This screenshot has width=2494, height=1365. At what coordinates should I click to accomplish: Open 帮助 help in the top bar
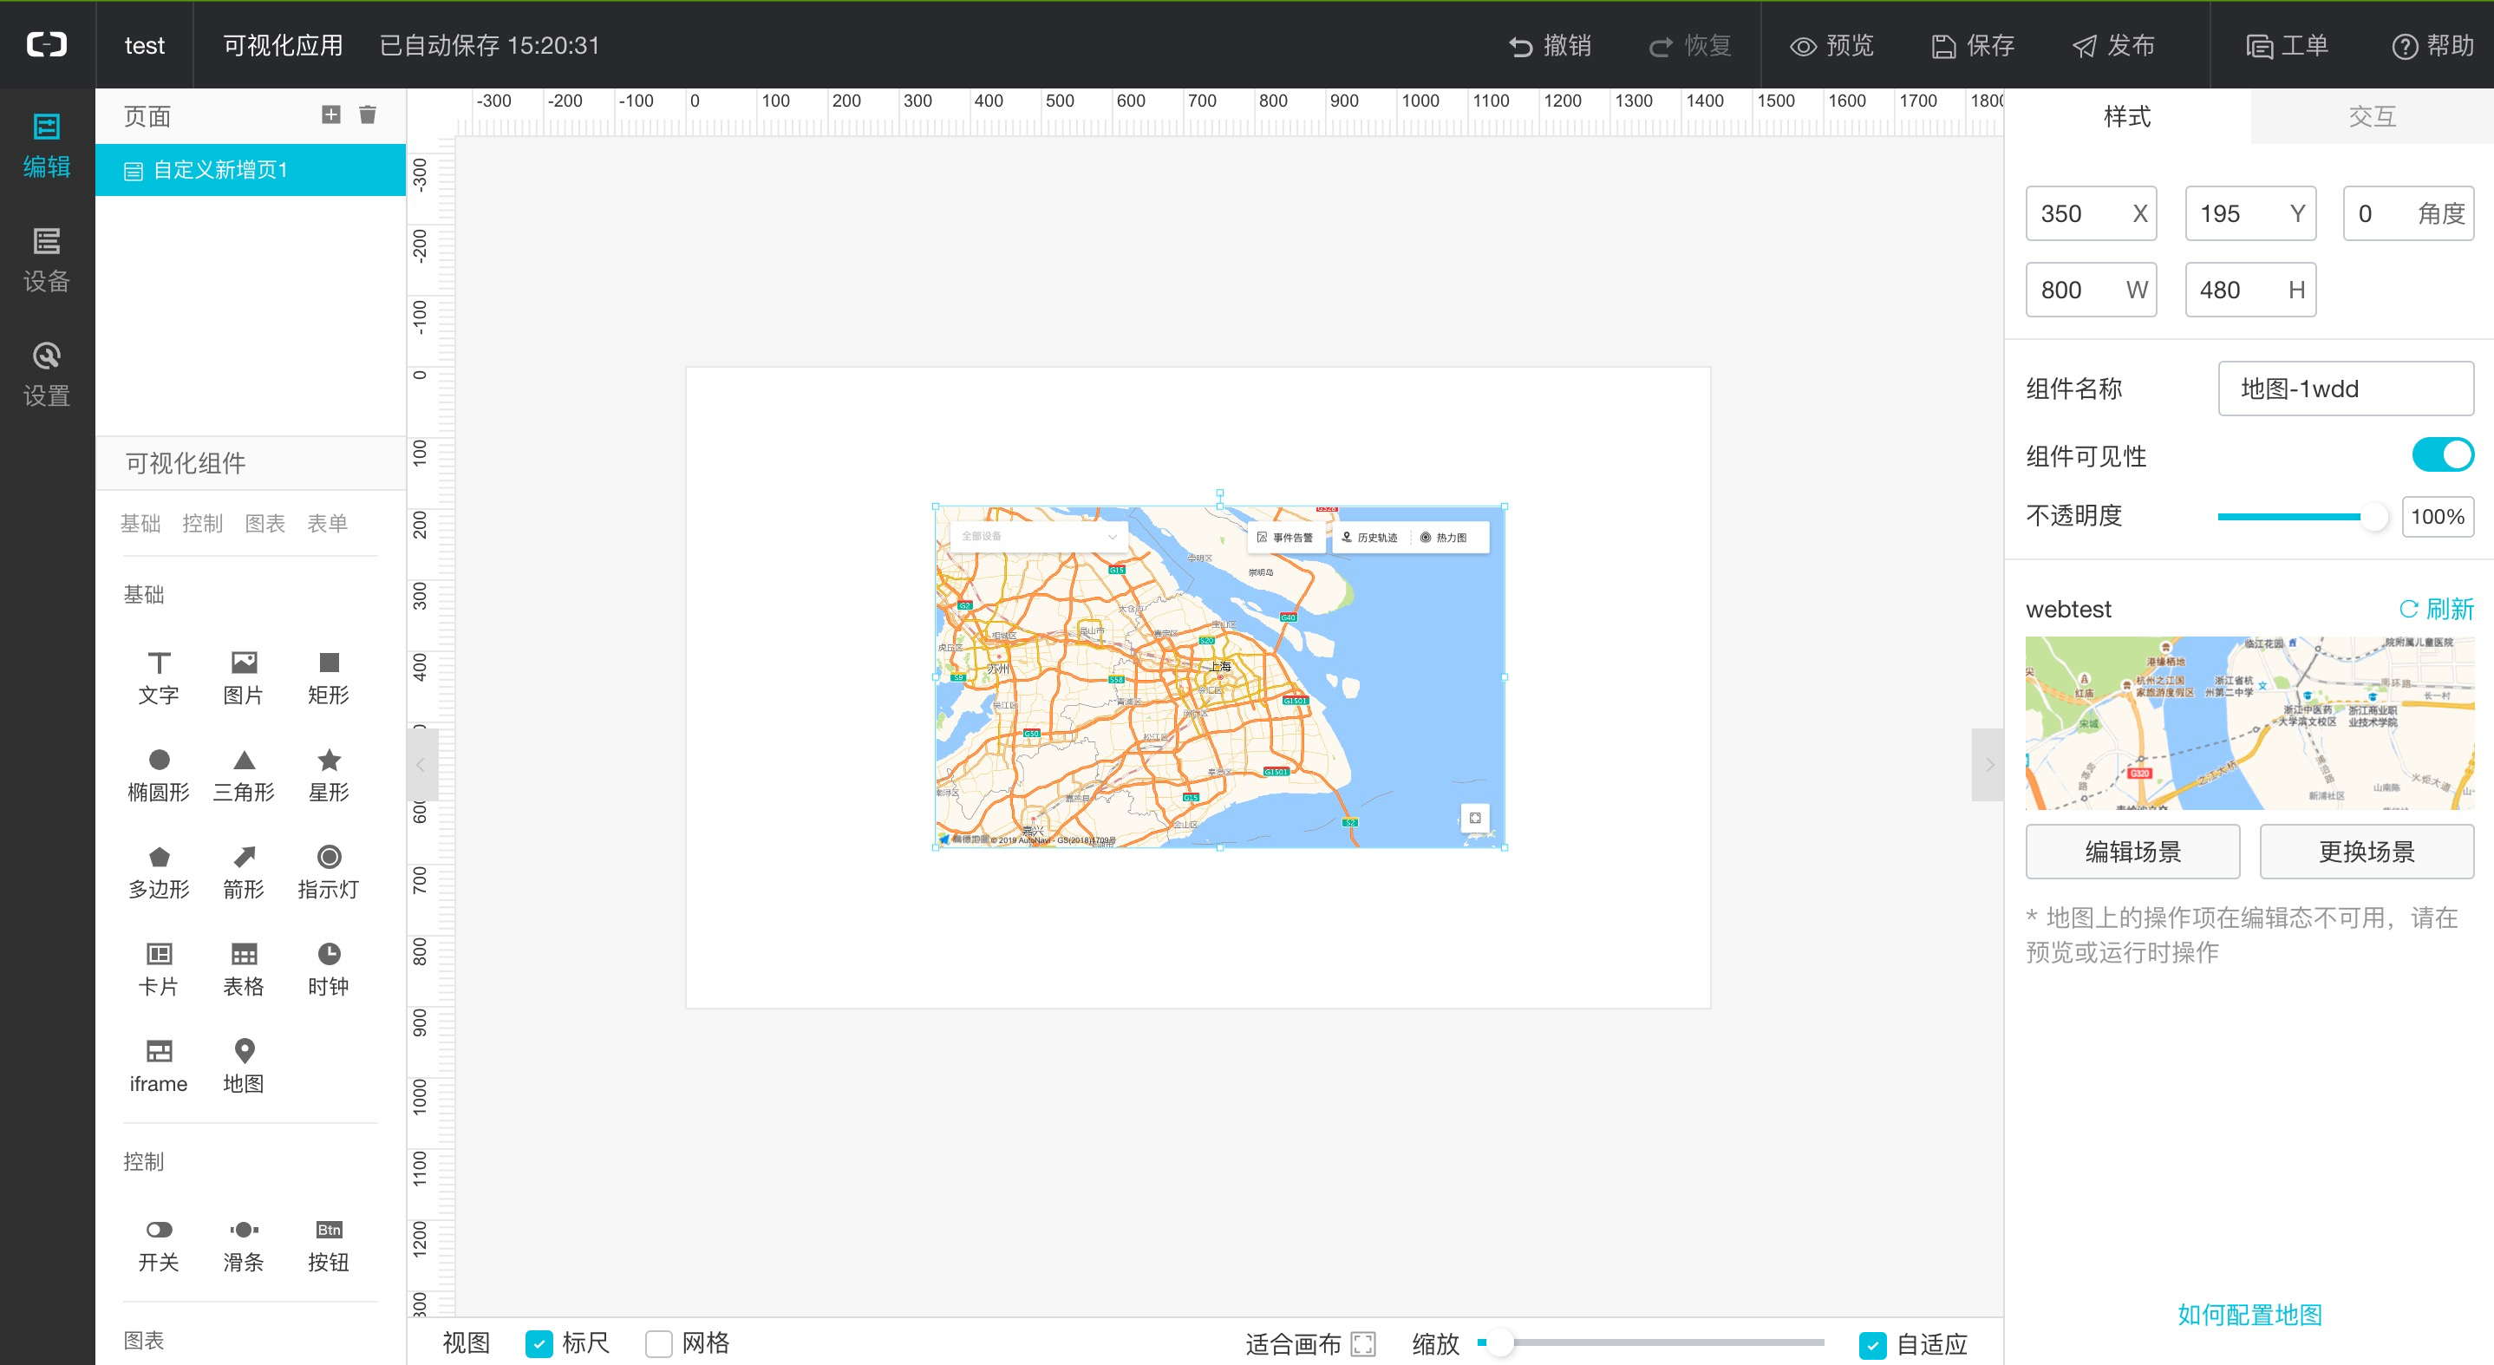(2432, 45)
